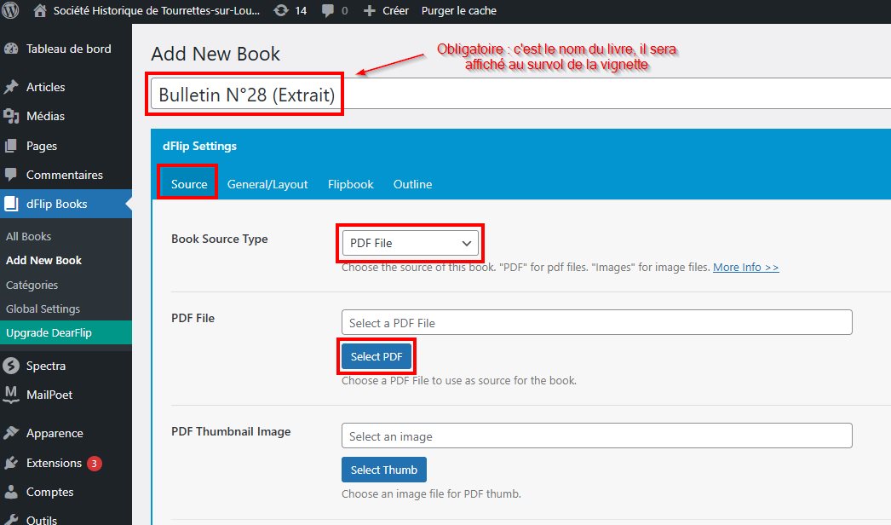Switch to the Outline tab
The image size is (891, 525).
(412, 184)
